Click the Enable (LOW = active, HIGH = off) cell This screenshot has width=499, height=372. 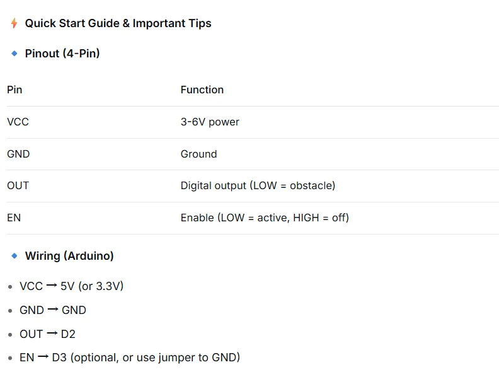click(265, 218)
